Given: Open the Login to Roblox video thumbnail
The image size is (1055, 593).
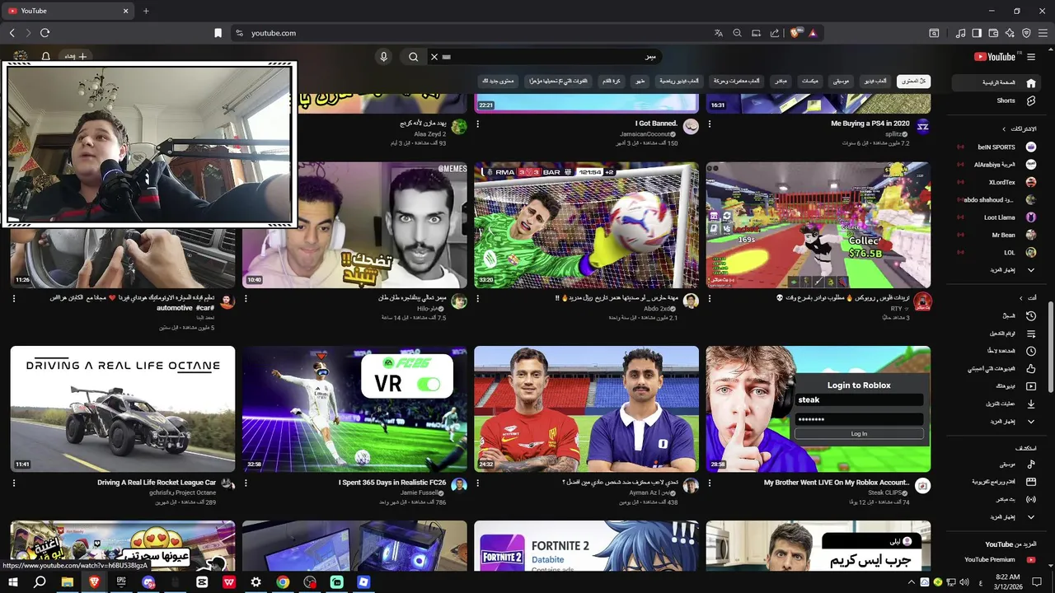Looking at the screenshot, I should point(818,409).
